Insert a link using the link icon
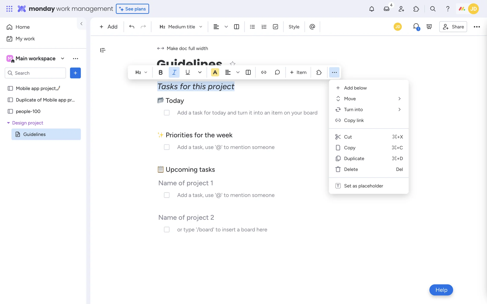This screenshot has height=304, width=487. click(x=264, y=72)
